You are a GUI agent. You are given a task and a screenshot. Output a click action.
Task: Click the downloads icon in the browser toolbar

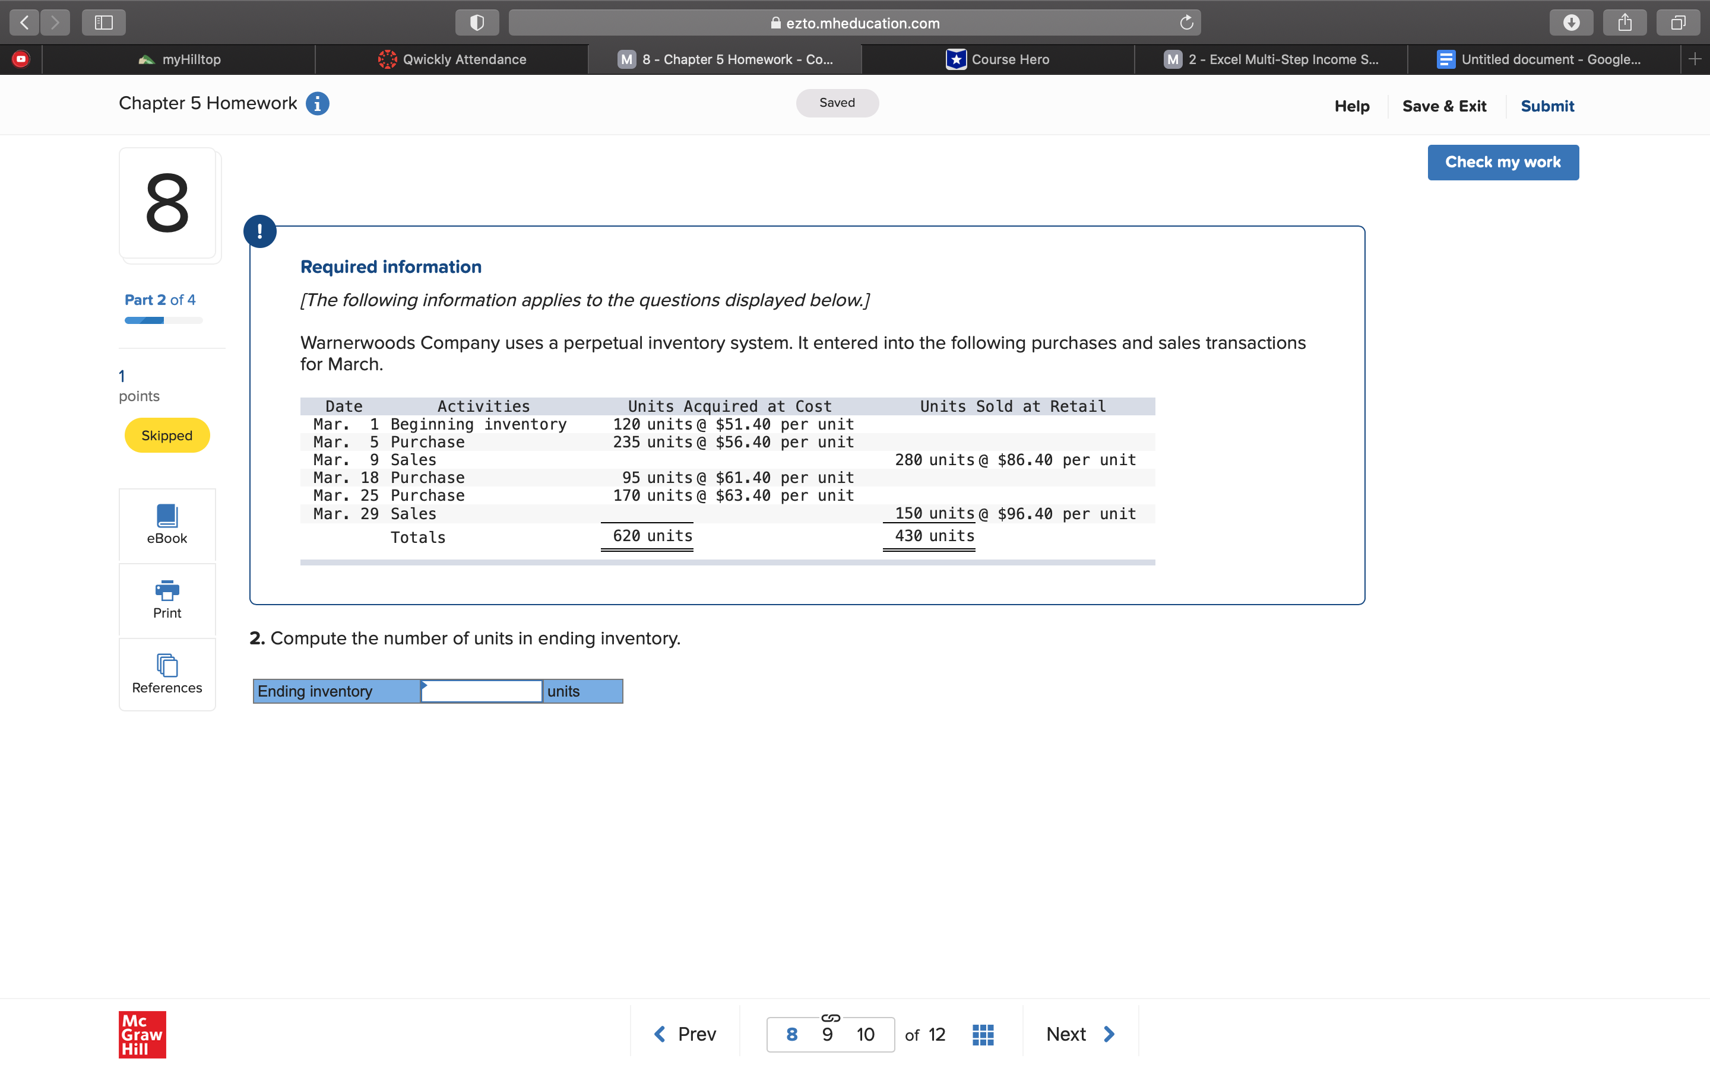pos(1572,22)
